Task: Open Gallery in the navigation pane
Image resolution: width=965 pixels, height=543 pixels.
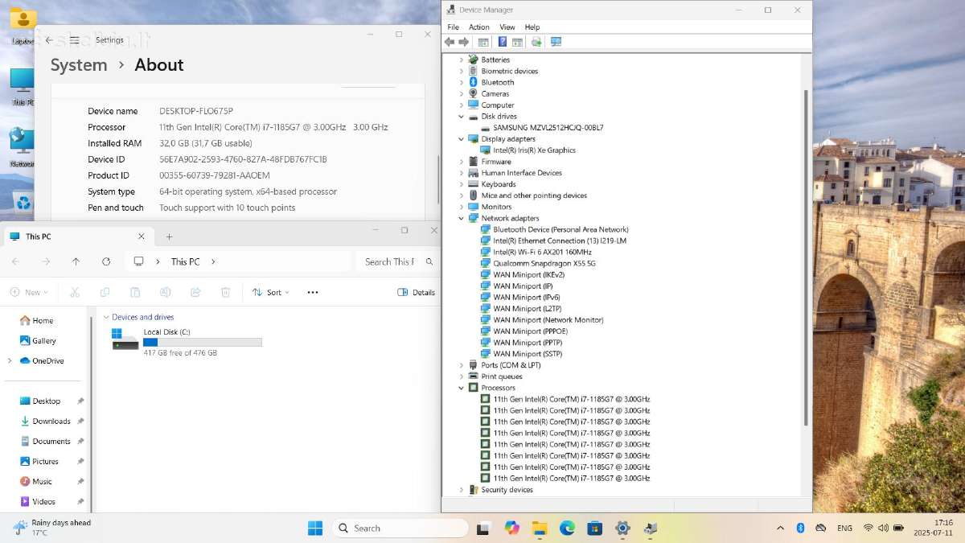Action: point(44,340)
